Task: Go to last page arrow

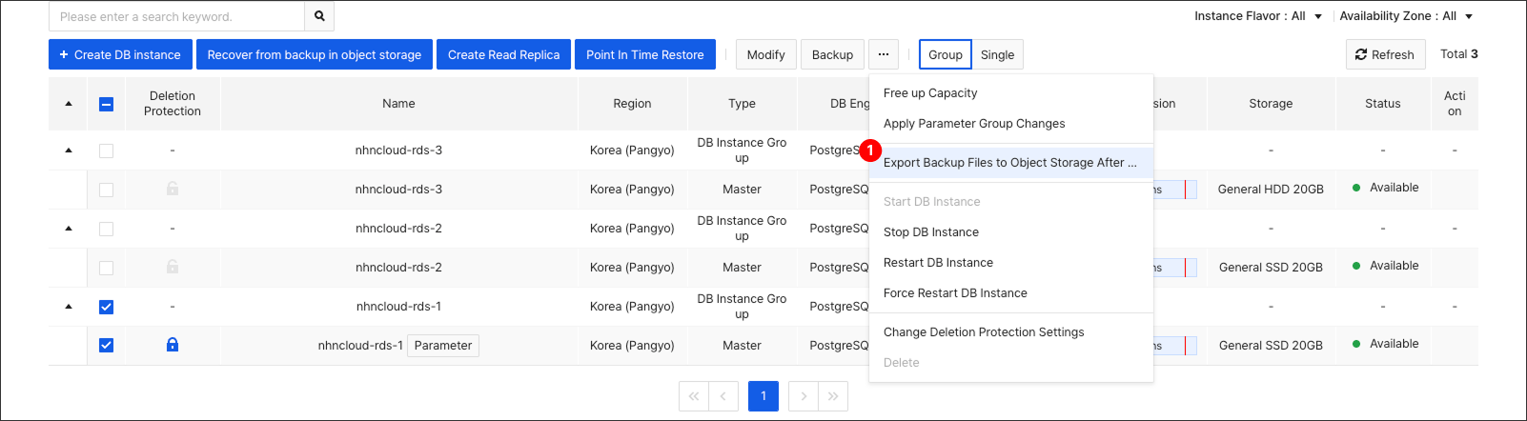Action: (x=833, y=396)
